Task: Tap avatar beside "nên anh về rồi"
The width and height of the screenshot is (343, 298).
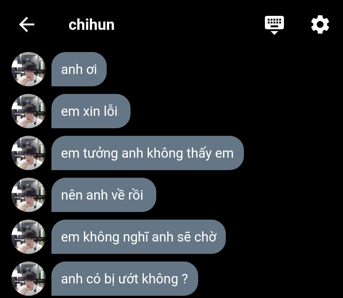Action: (29, 195)
